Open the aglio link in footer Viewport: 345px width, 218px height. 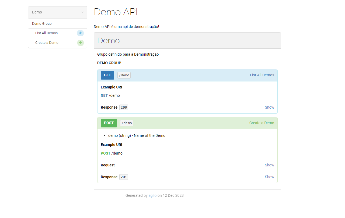[x=152, y=195]
